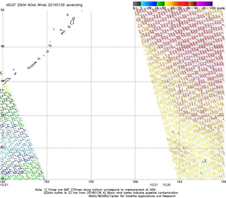
Task: Click the "10:31" time label beneath longitude 150
Action: click(x=4, y=185)
